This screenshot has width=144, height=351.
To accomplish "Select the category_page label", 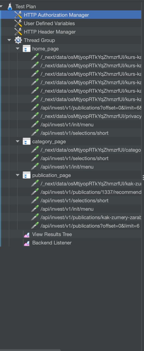I will 49,141.
